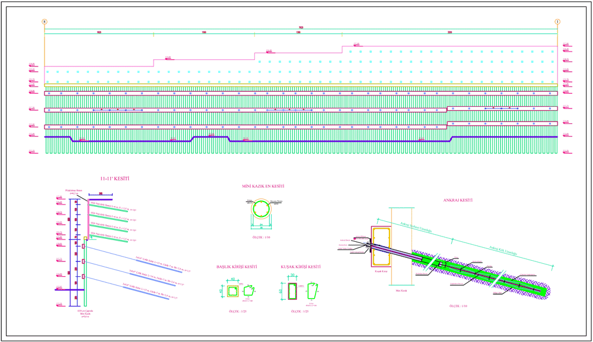Viewport: 593px width, 342px height.
Task: Click the "11-11' KESİTİ" section title
Action: point(116,178)
